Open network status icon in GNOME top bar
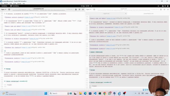The height and width of the screenshot is (96, 170). [x=163, y=6]
